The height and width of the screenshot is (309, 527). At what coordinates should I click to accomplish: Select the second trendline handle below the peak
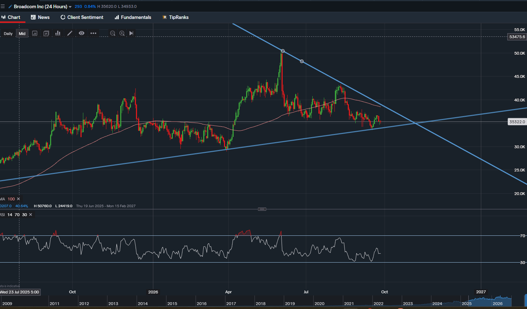click(302, 61)
